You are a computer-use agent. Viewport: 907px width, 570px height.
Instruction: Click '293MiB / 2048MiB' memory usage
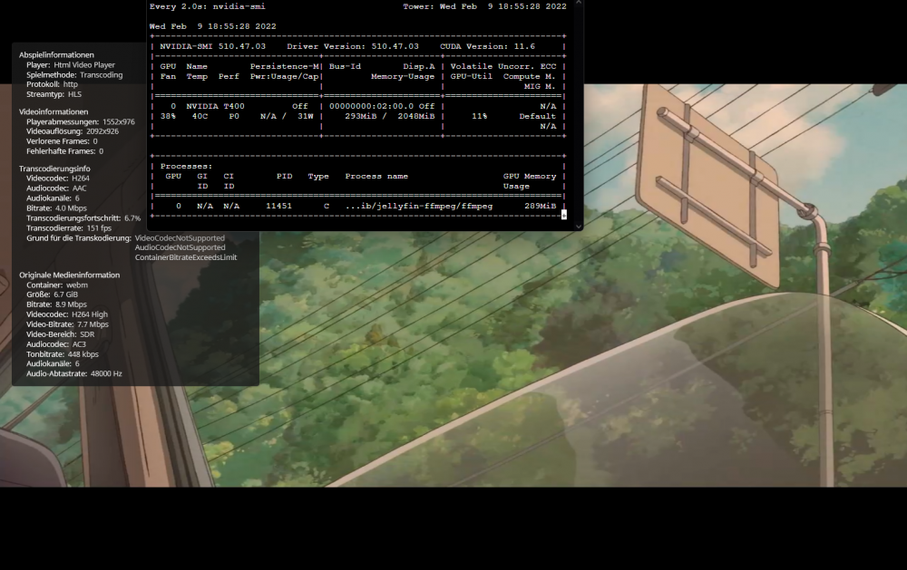pyautogui.click(x=390, y=116)
